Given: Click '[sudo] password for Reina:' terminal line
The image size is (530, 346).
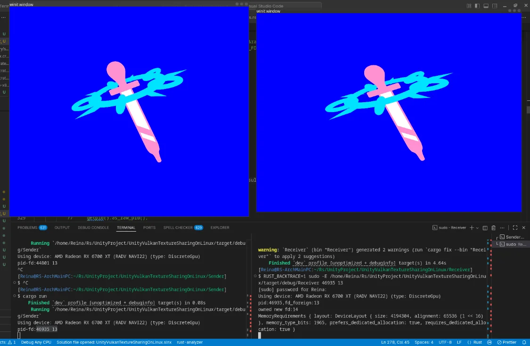Looking at the screenshot, I should [x=293, y=289].
